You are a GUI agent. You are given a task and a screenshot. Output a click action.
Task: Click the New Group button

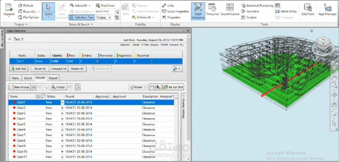pos(19,87)
